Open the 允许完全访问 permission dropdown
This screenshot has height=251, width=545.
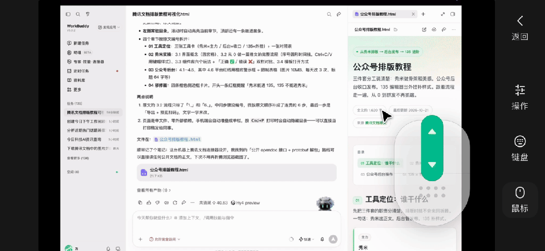click(x=165, y=239)
